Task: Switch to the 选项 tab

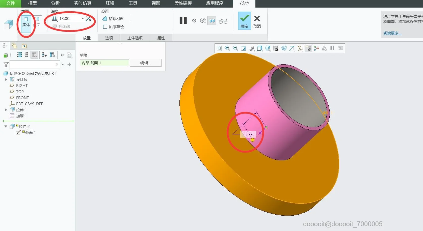Action: tap(109, 38)
